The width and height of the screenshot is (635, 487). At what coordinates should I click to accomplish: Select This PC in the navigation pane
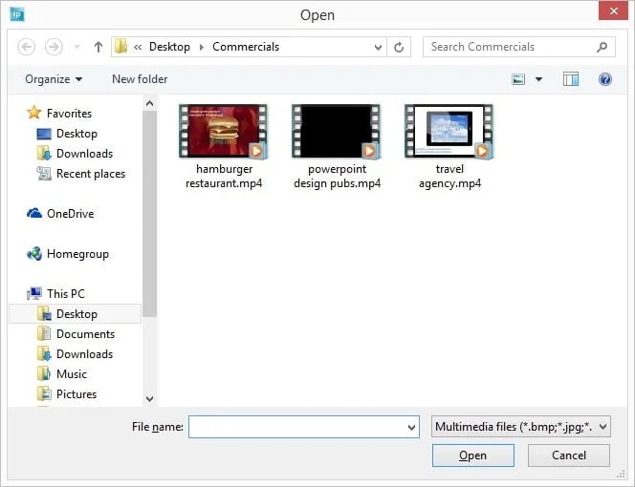click(x=66, y=294)
